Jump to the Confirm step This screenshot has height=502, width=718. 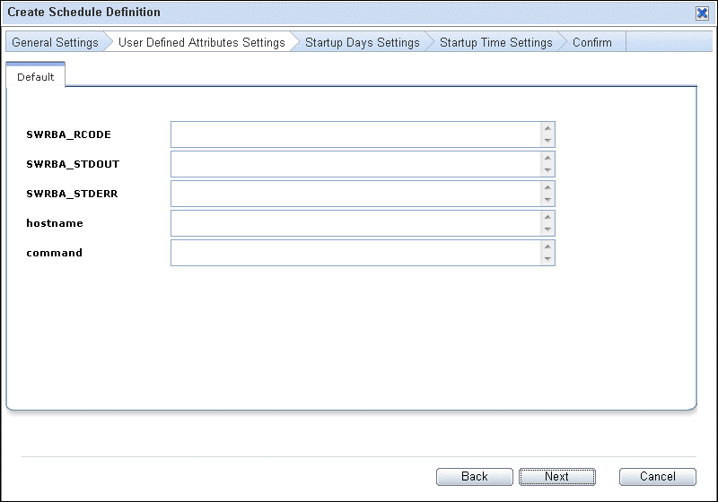click(592, 42)
